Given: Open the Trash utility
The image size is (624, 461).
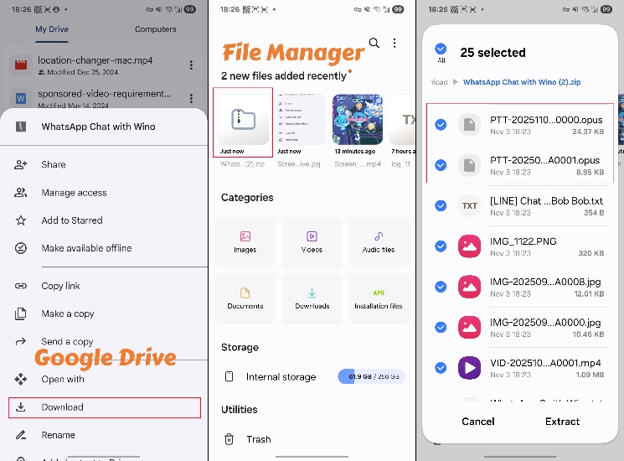Looking at the screenshot, I should (258, 439).
